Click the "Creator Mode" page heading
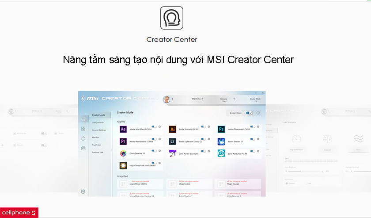This screenshot has height=218, width=371. pyautogui.click(x=125, y=113)
